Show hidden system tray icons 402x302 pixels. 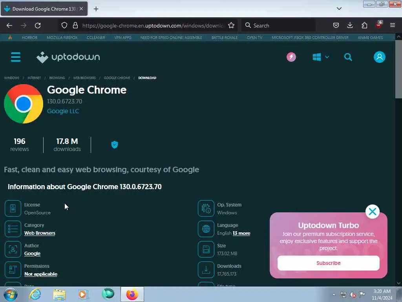tap(334, 295)
